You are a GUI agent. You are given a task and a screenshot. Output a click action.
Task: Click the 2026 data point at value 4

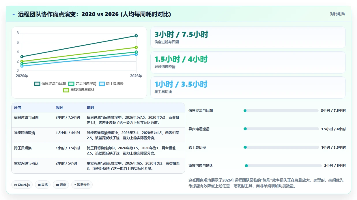pos(136,52)
